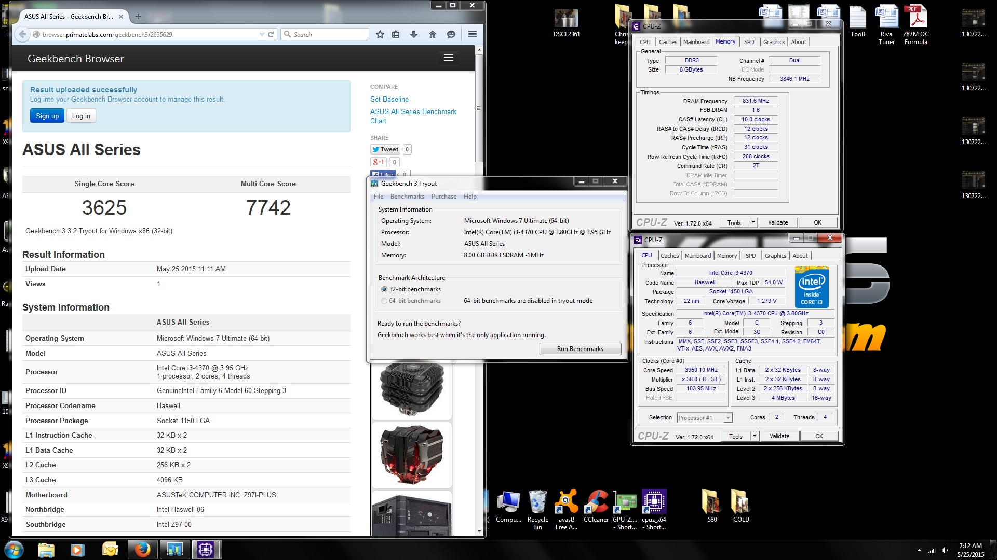Click the top heatsink cooler thumbnail
Image resolution: width=997 pixels, height=560 pixels.
[x=412, y=390]
